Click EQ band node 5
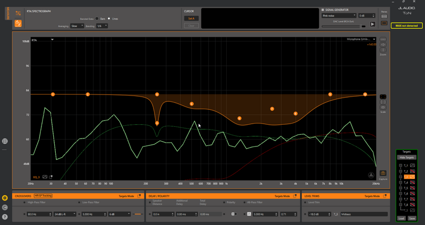Viewport: 425px width, 225px height. [x=192, y=103]
